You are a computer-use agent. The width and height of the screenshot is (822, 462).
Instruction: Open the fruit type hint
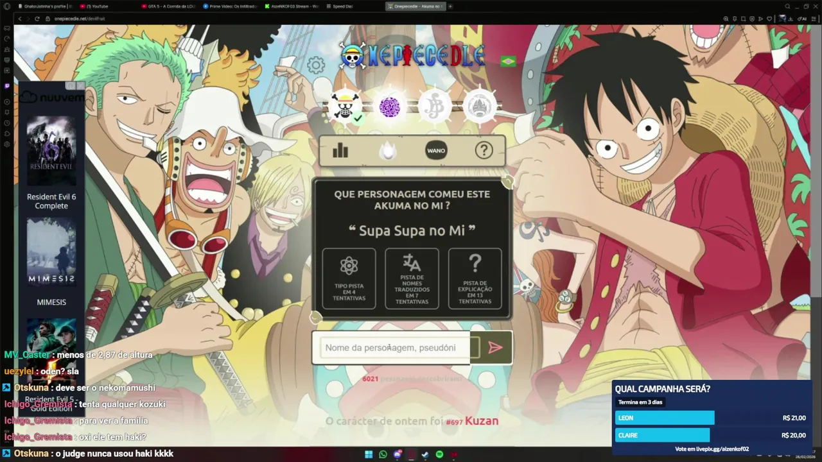point(349,278)
